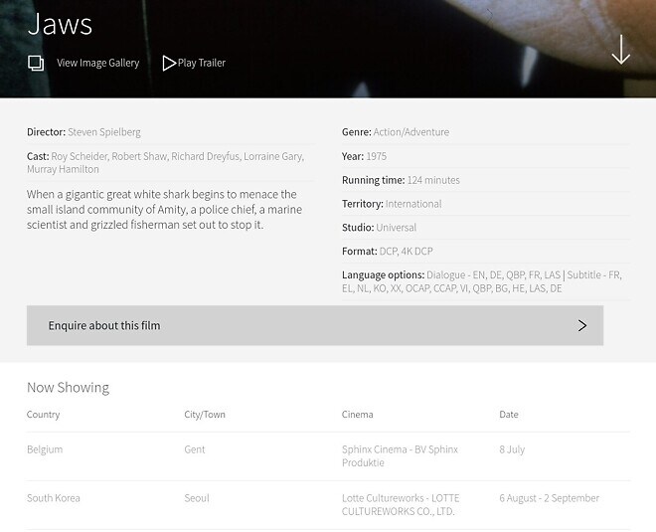Click director name Steven Spielberg
Viewport: 656px width, 532px height.
point(104,132)
